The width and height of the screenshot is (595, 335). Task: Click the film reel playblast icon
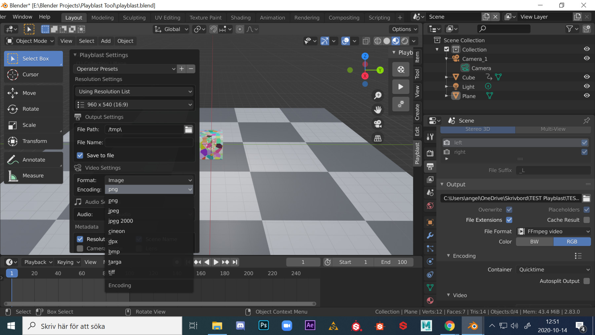coord(401,69)
